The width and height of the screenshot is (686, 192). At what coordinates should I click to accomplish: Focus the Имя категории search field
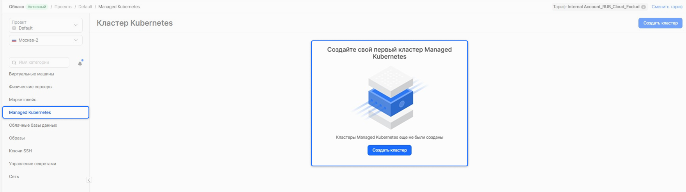(39, 63)
